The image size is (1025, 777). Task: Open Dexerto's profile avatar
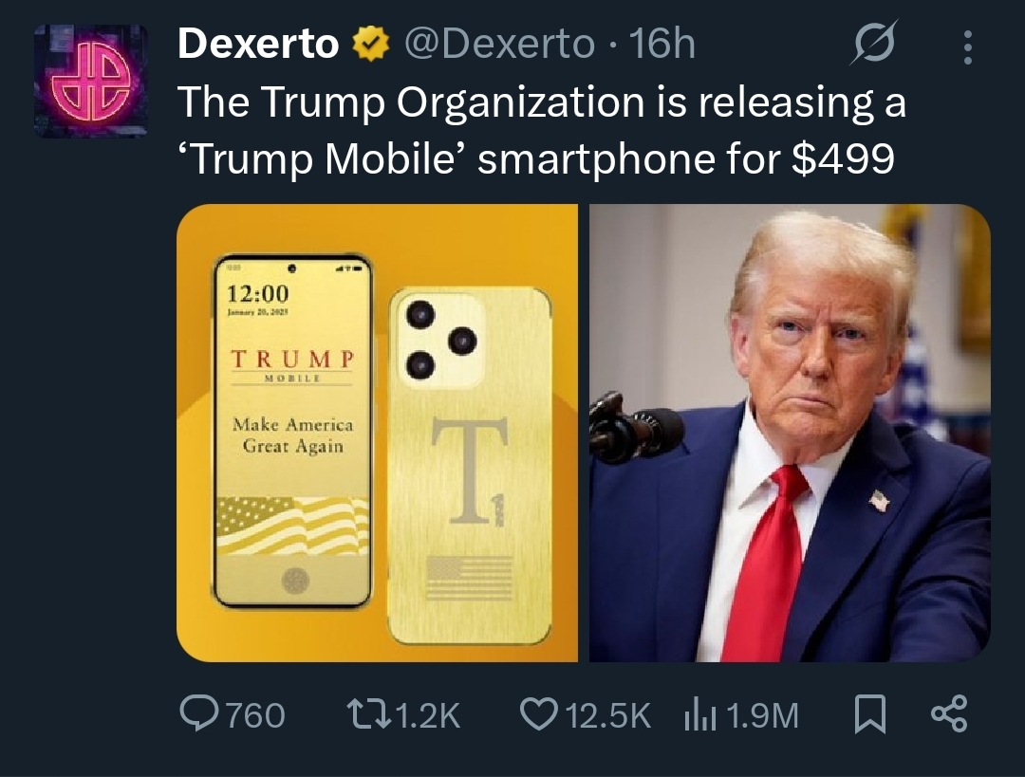[x=90, y=81]
